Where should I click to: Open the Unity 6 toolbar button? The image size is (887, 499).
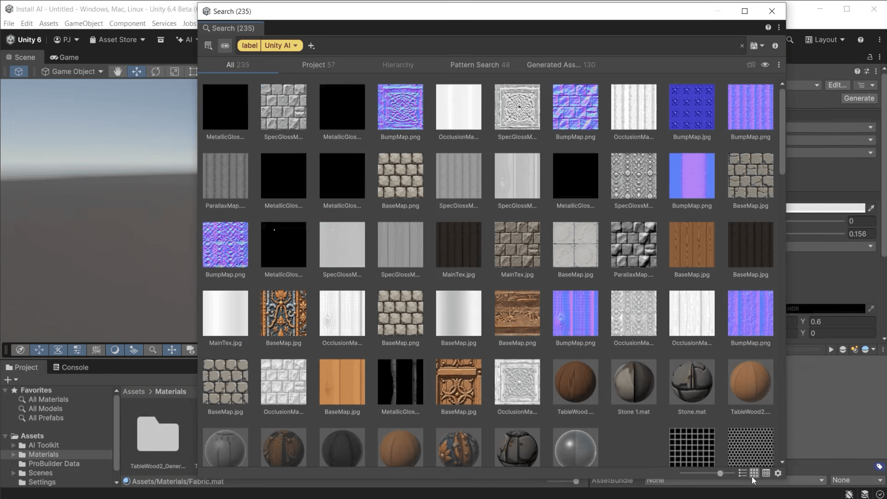[24, 40]
